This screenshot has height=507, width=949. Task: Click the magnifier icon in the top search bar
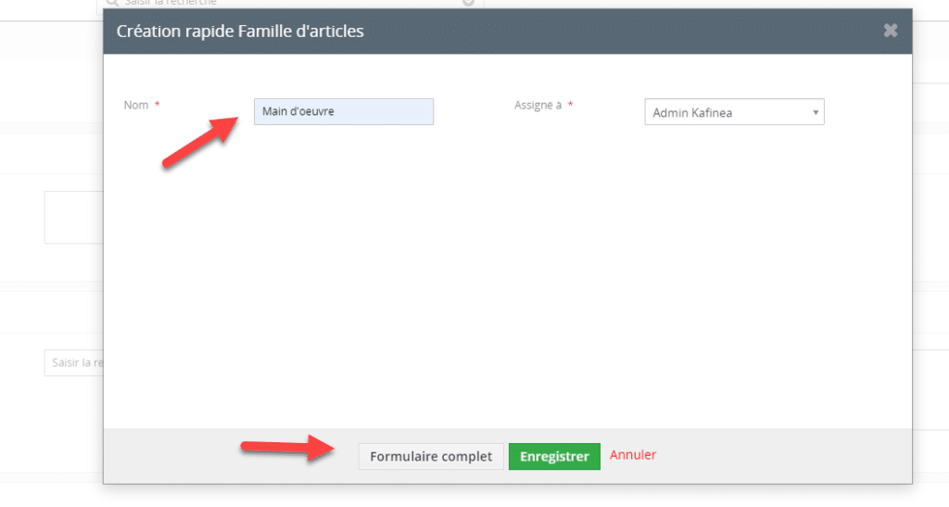[x=112, y=3]
